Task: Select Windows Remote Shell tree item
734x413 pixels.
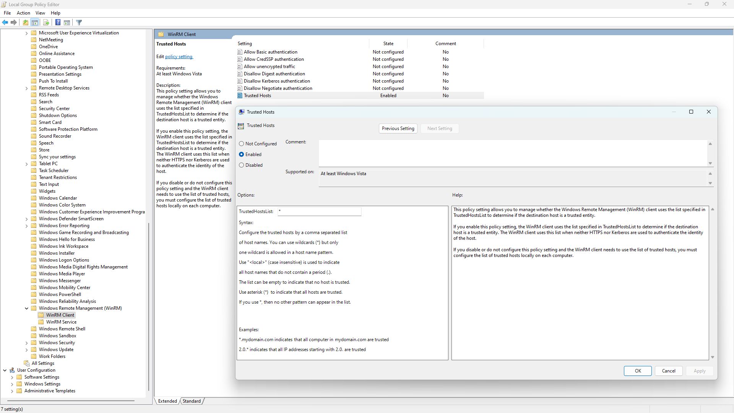Action: [x=62, y=329]
